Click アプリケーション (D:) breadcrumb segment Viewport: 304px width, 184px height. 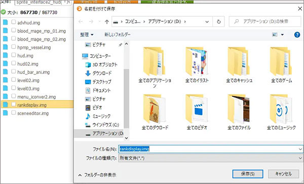click(165, 21)
